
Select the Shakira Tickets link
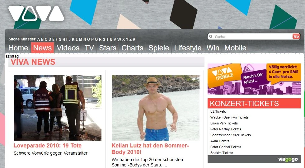click(222, 153)
